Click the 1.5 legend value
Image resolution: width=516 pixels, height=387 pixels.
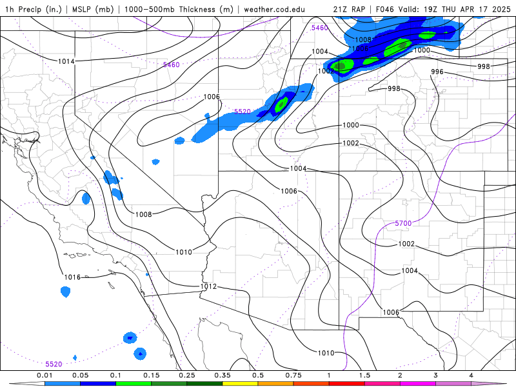(364, 375)
